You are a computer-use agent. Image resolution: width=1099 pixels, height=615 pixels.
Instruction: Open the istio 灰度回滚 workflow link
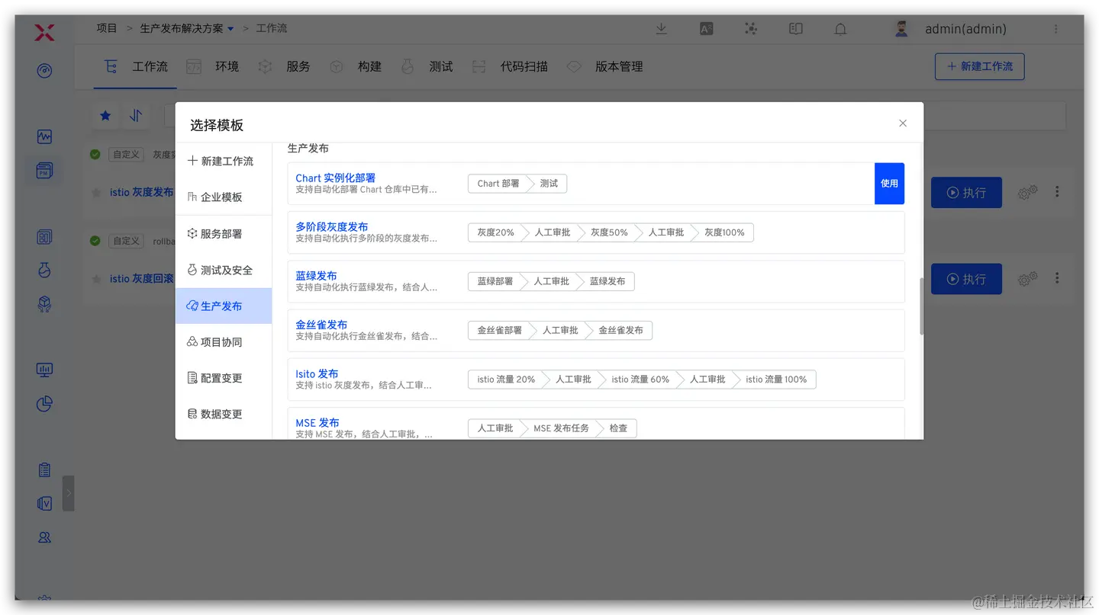(x=141, y=279)
